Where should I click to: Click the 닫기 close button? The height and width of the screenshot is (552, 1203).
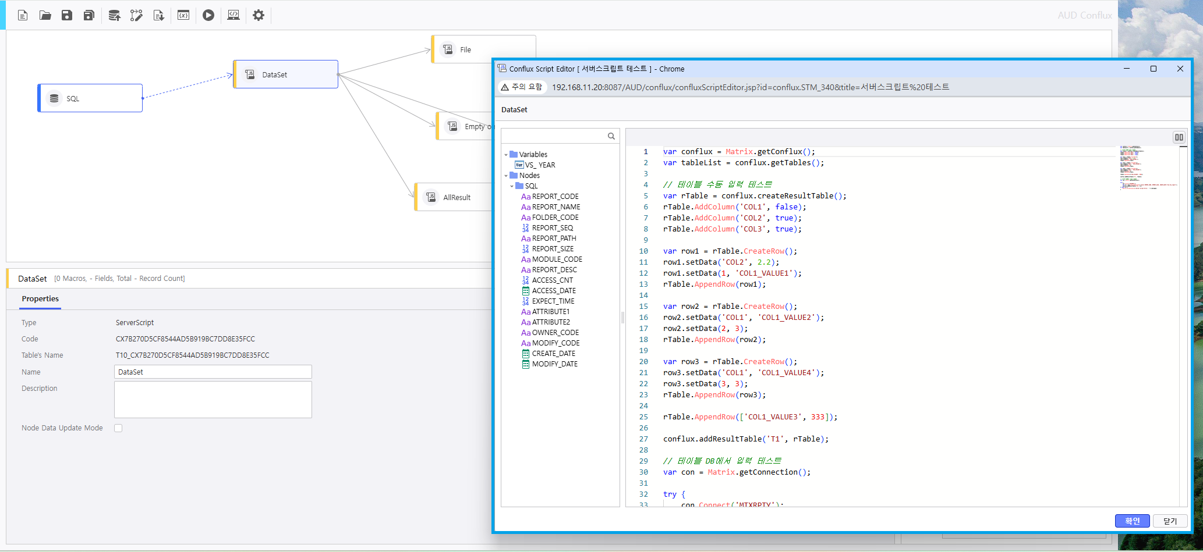coord(1170,521)
